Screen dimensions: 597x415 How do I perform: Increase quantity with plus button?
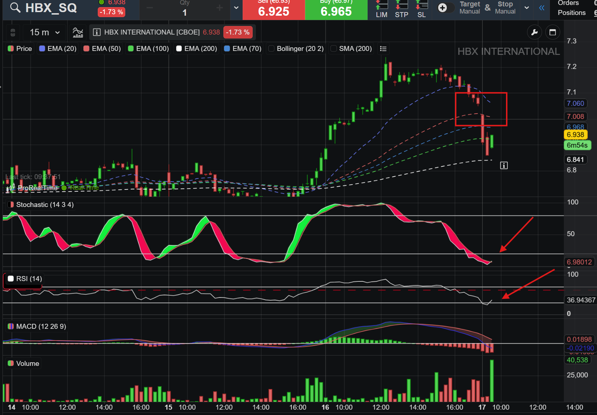pyautogui.click(x=219, y=8)
